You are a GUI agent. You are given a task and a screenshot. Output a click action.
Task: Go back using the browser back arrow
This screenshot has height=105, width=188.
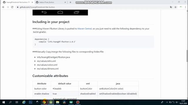(x=3, y=7)
